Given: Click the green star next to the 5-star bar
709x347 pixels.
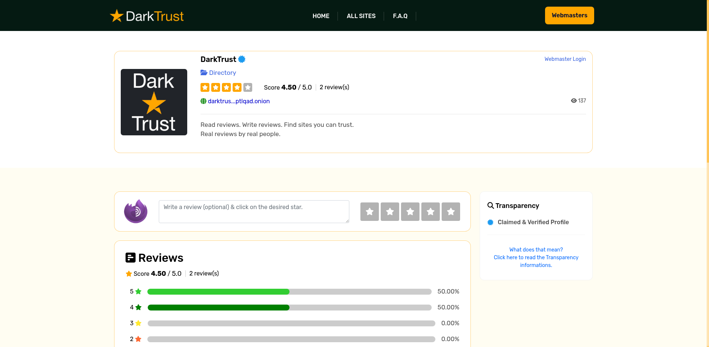Looking at the screenshot, I should (138, 291).
